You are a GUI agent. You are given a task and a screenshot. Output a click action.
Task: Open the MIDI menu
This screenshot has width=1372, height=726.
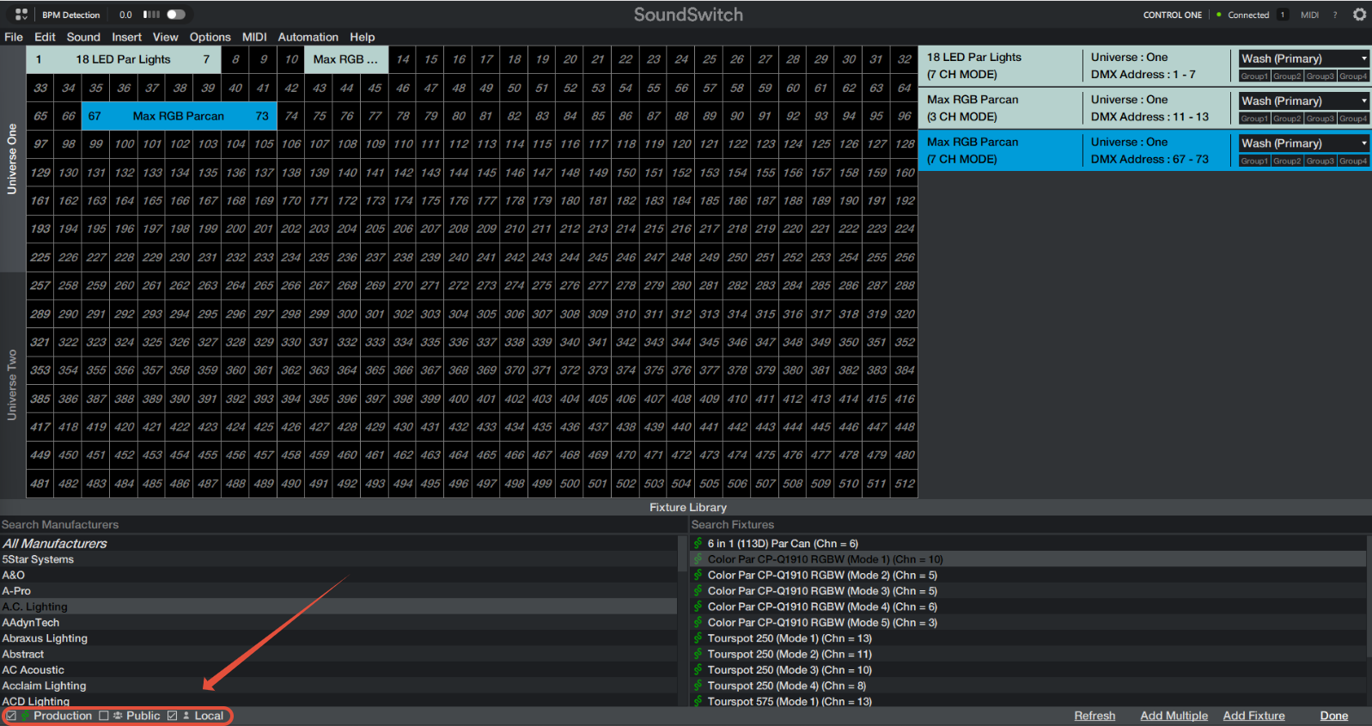[x=254, y=37]
